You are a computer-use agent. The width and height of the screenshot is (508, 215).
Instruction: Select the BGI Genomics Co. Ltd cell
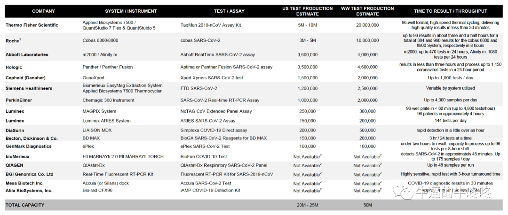click(30, 174)
